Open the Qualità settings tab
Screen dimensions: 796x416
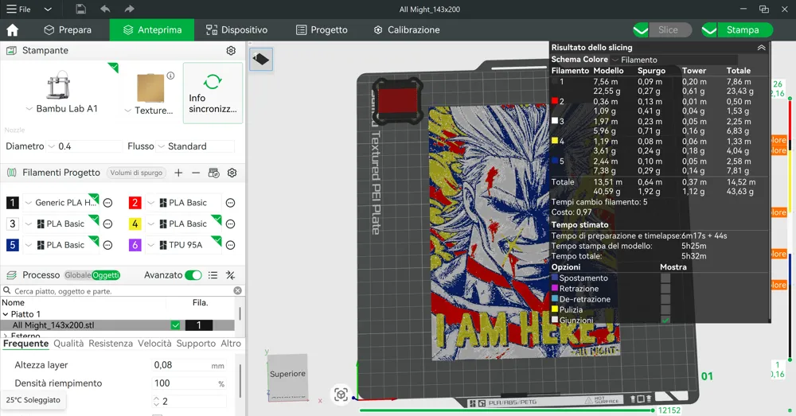tap(68, 344)
